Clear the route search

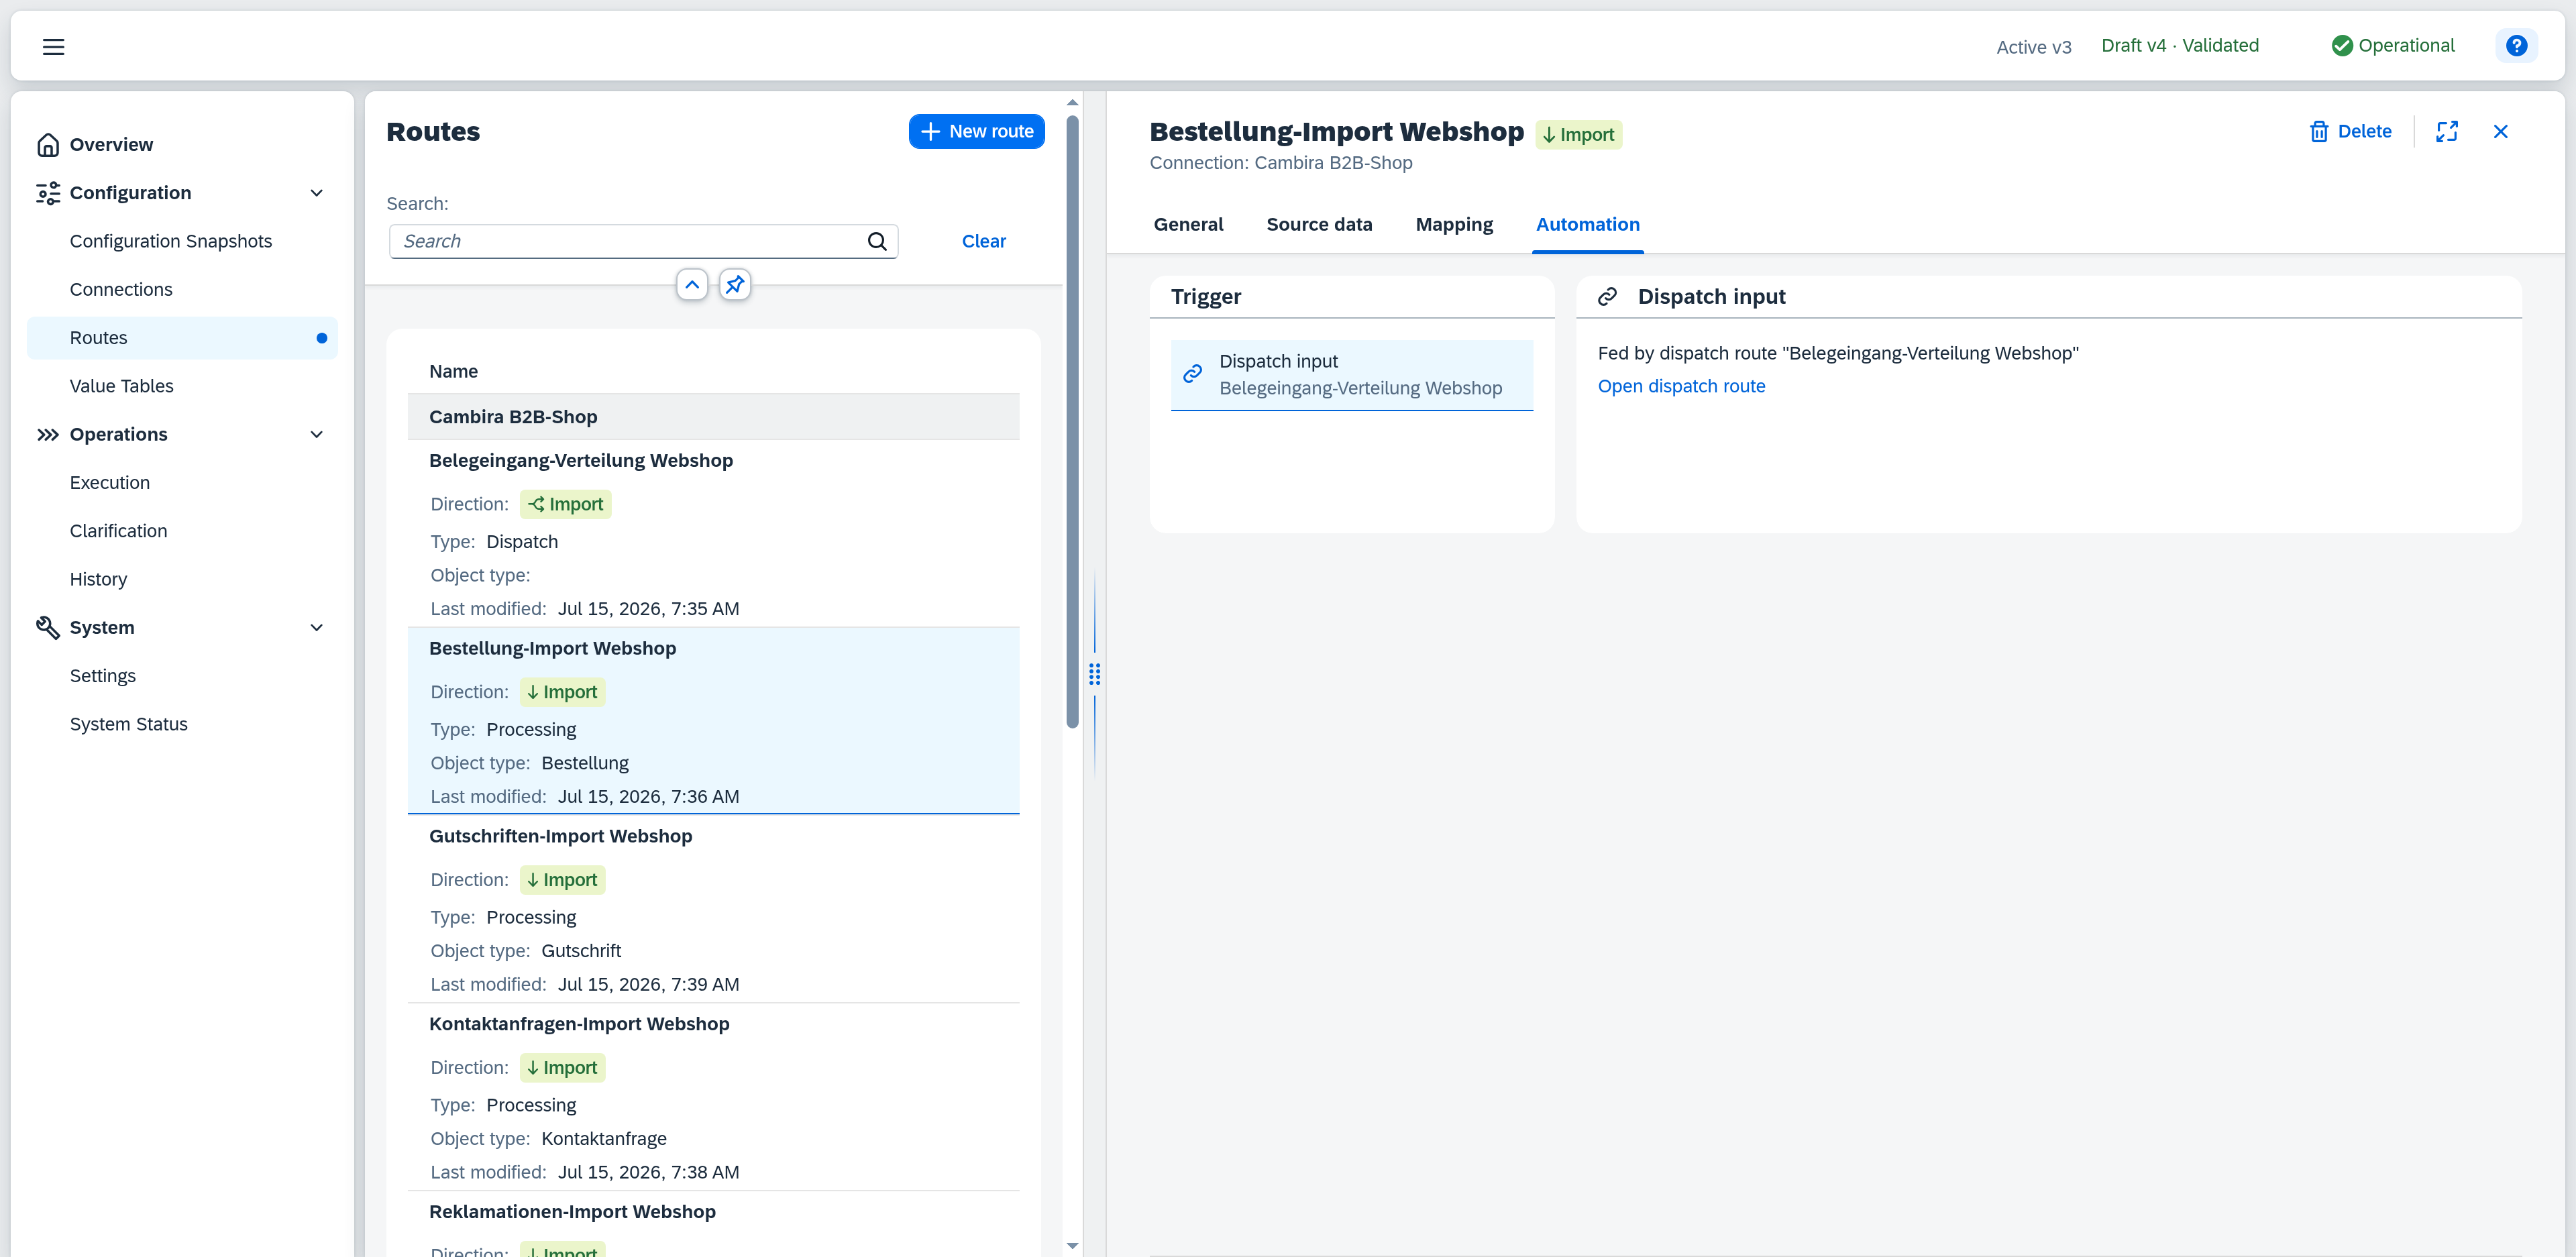click(x=983, y=241)
